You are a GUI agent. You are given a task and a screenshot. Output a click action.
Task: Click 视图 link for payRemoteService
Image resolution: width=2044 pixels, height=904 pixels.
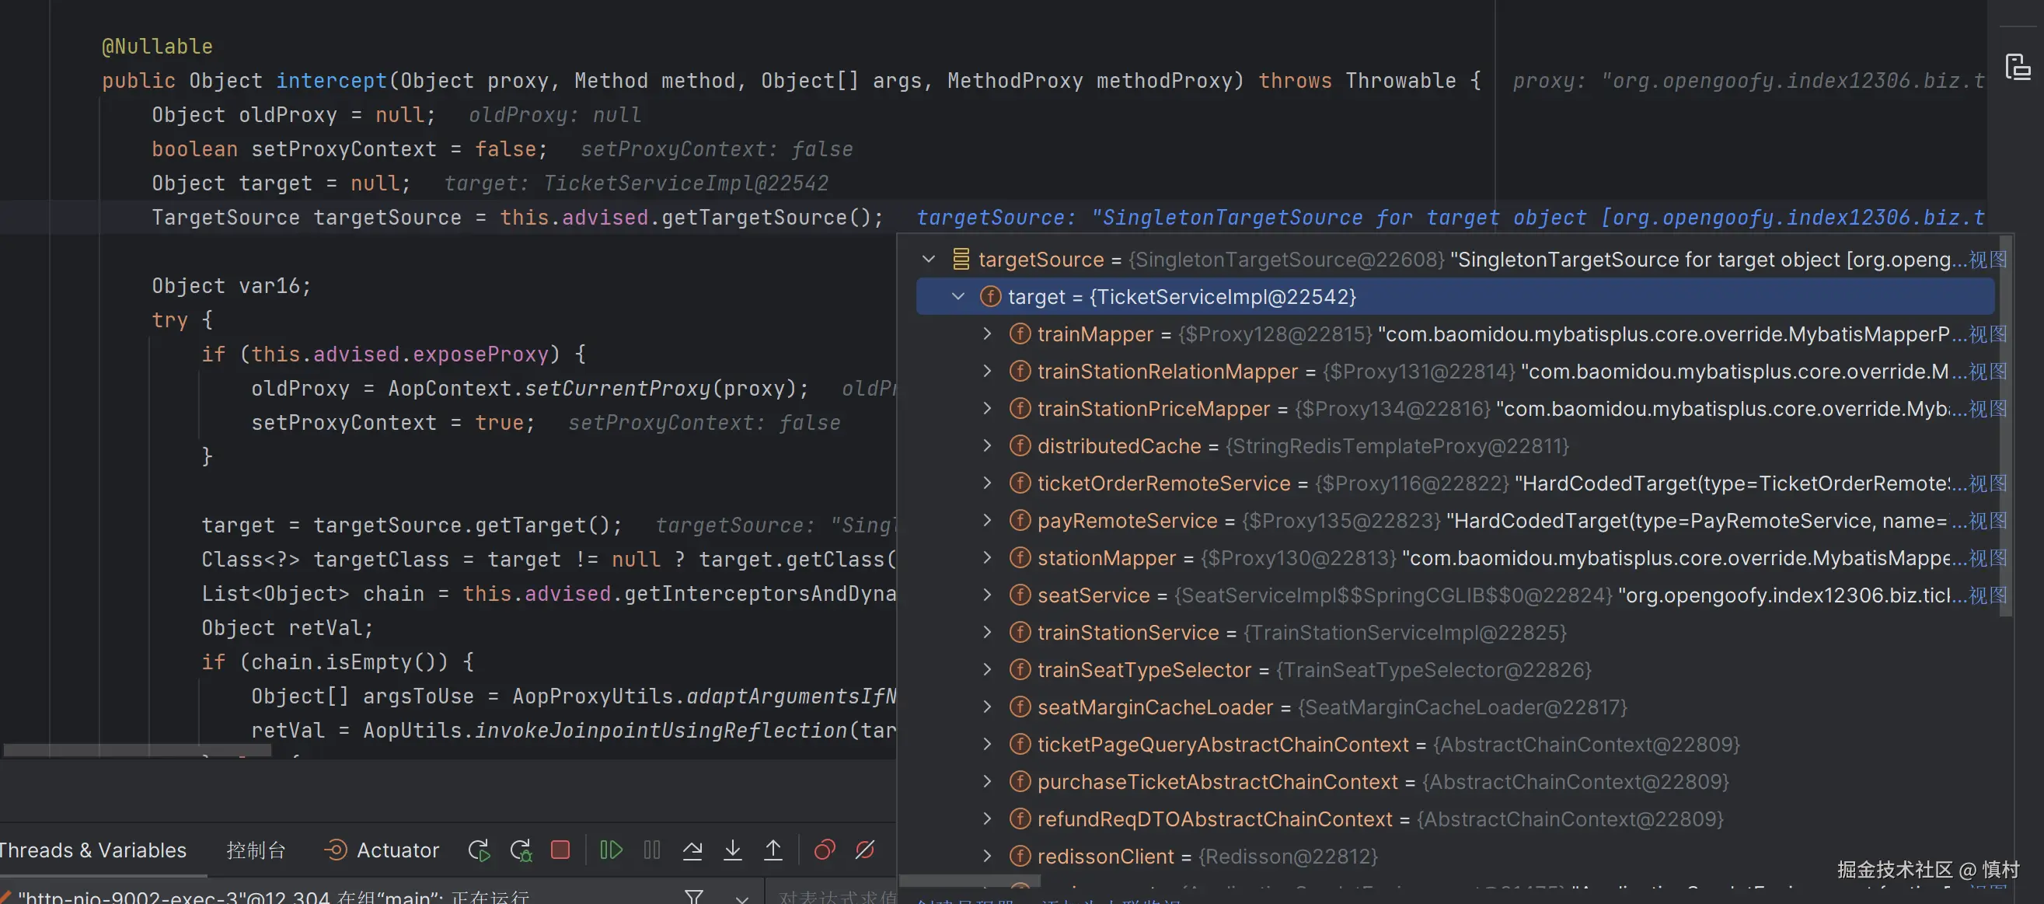[x=1988, y=522]
